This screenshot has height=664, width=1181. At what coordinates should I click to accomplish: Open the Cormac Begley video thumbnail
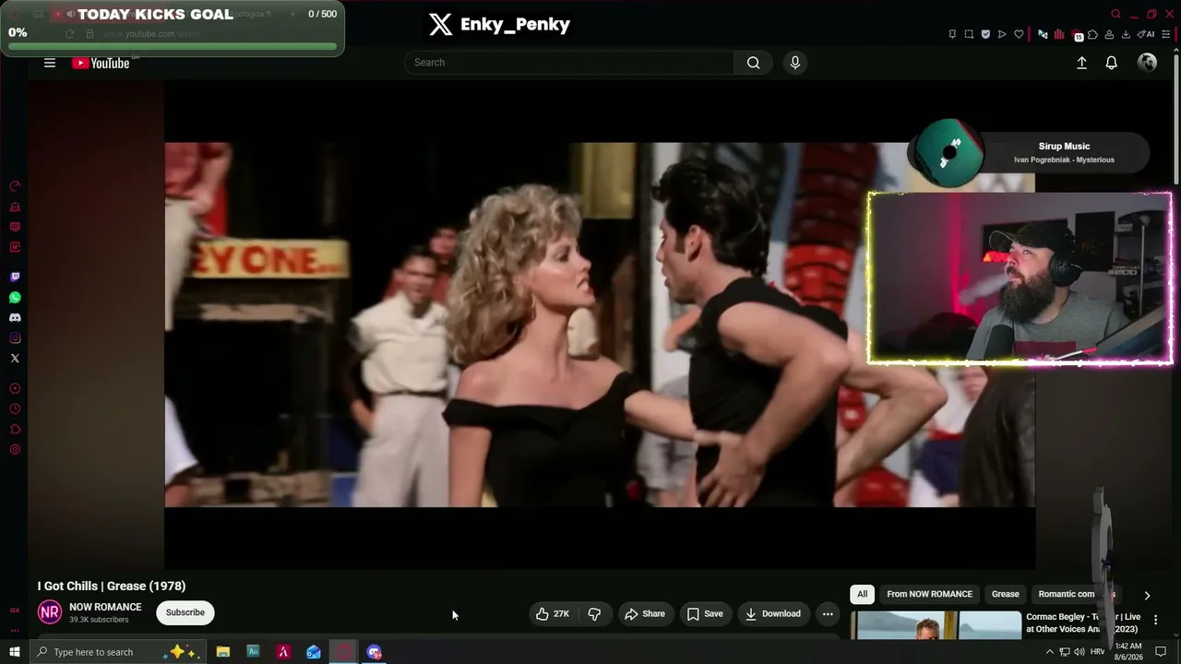coord(936,624)
